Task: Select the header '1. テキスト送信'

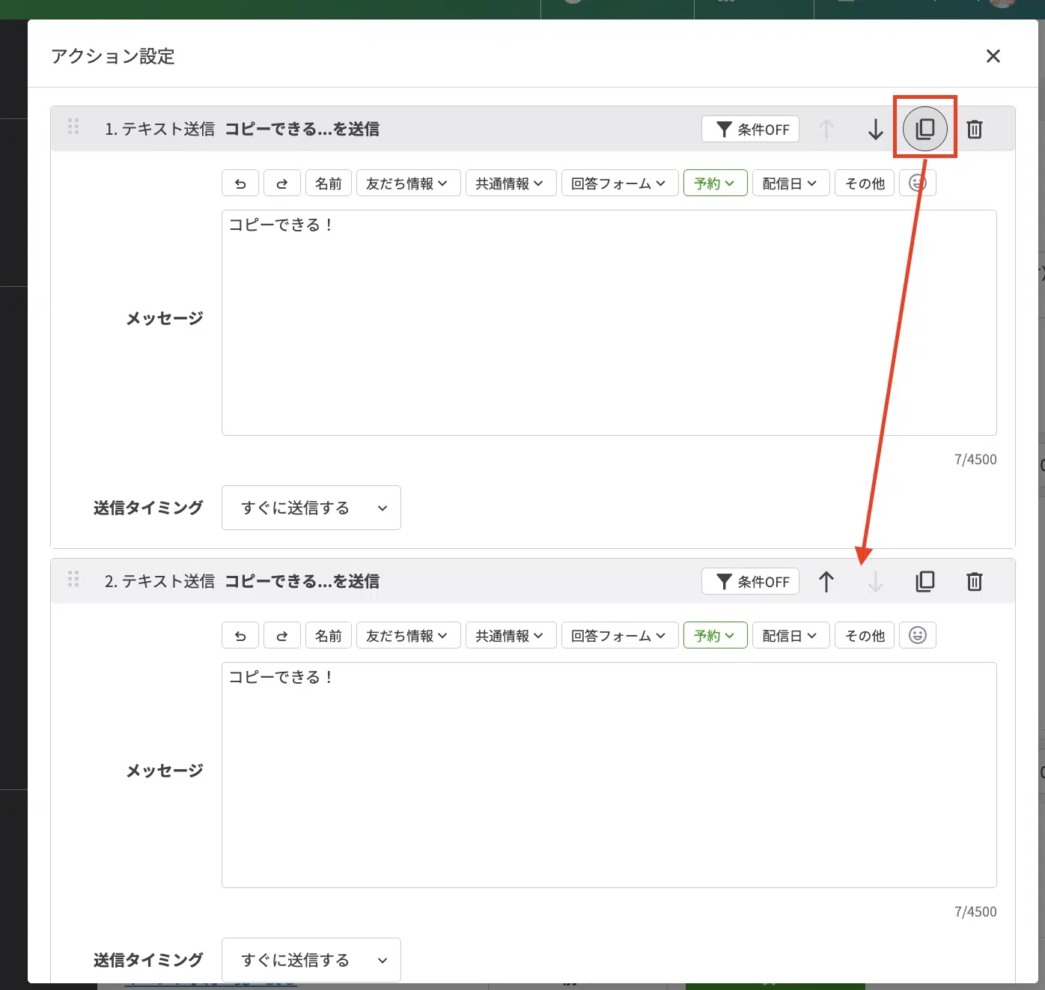Action: pyautogui.click(x=159, y=130)
